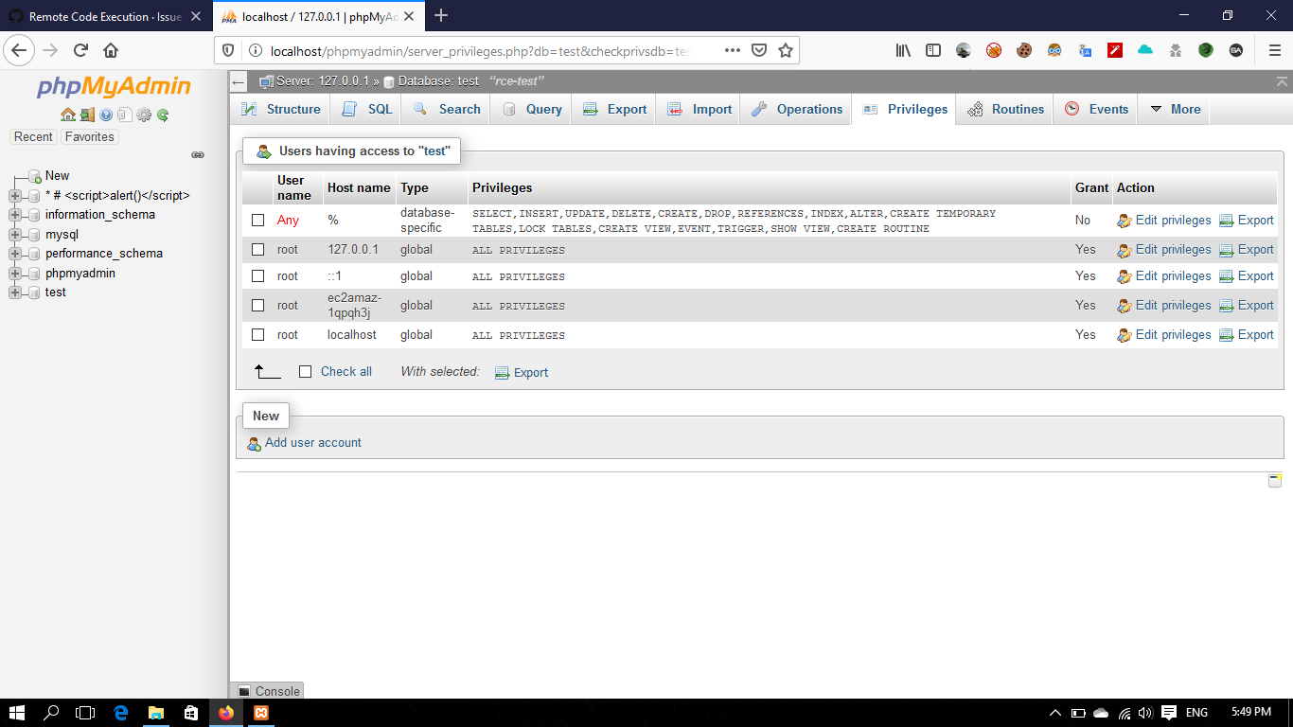Click the Favorites button
The image size is (1293, 727).
point(89,137)
